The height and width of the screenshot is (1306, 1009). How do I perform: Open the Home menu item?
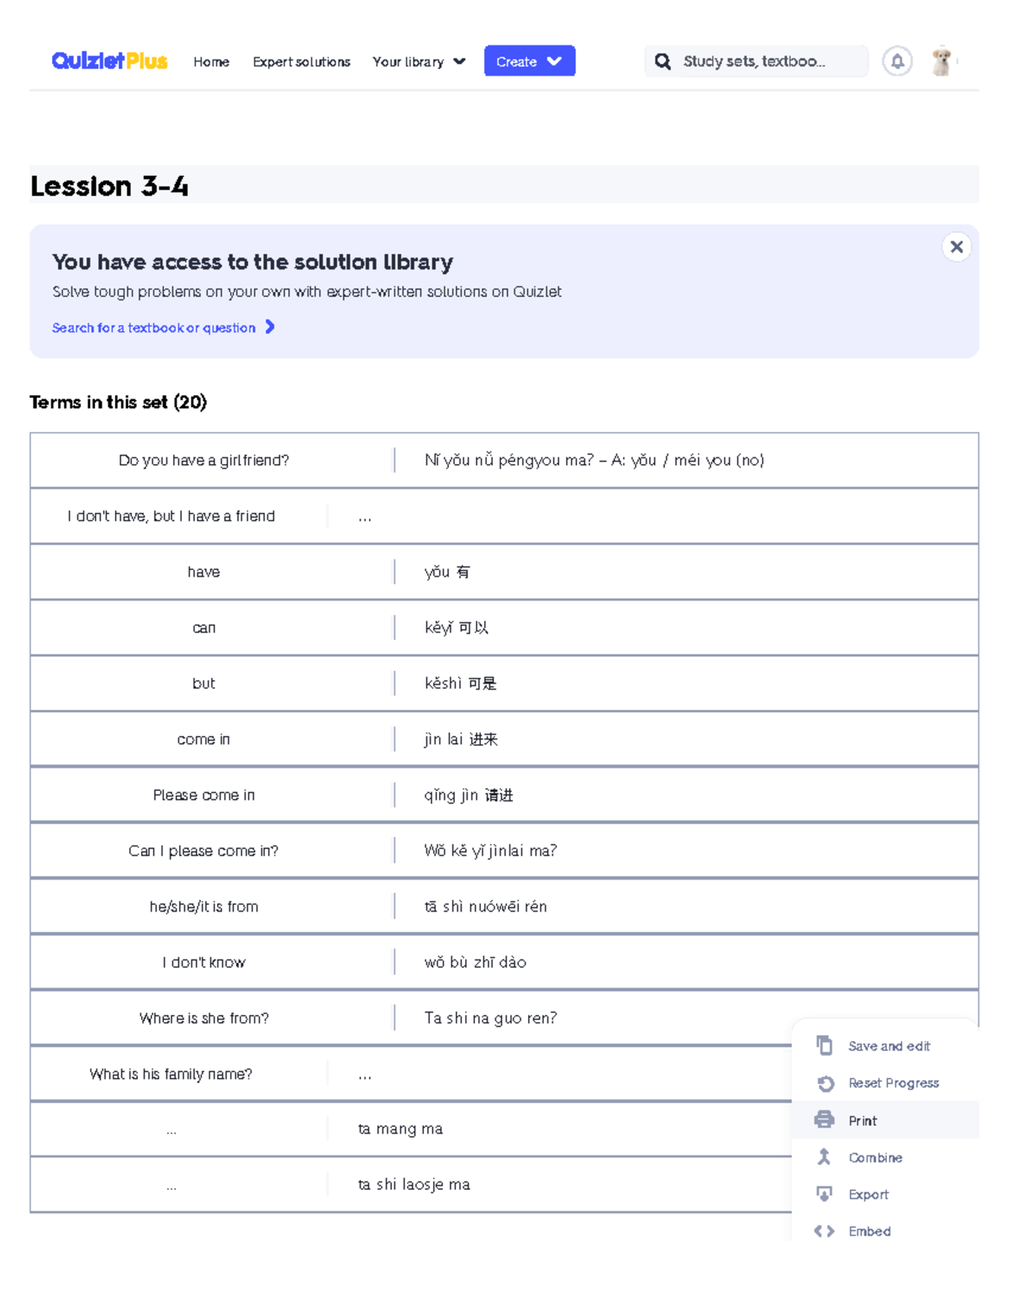(x=211, y=61)
